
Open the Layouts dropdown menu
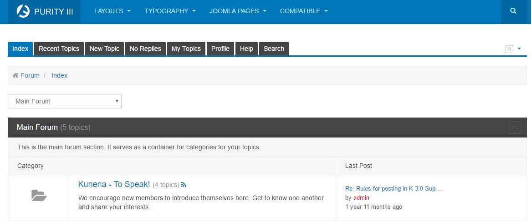coord(112,11)
